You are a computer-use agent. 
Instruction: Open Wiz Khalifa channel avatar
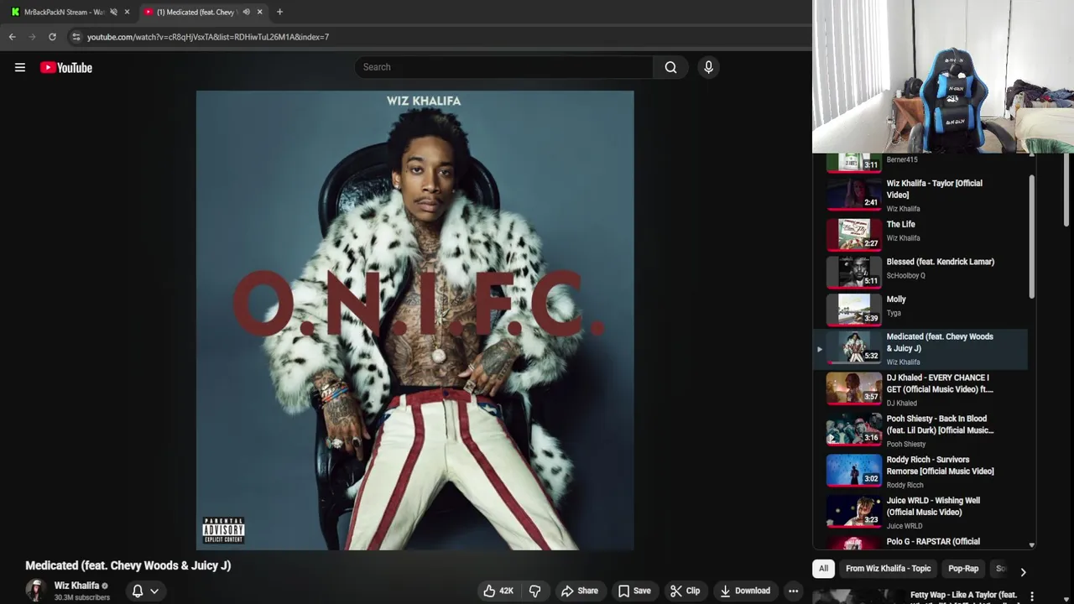point(35,590)
